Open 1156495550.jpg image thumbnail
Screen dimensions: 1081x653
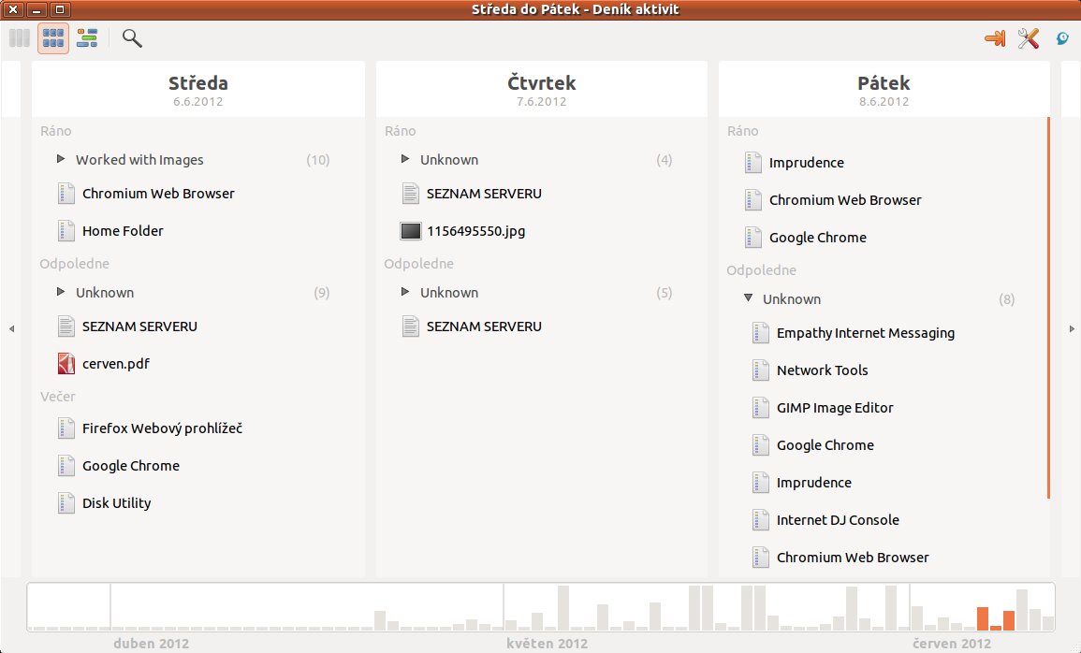click(x=410, y=231)
